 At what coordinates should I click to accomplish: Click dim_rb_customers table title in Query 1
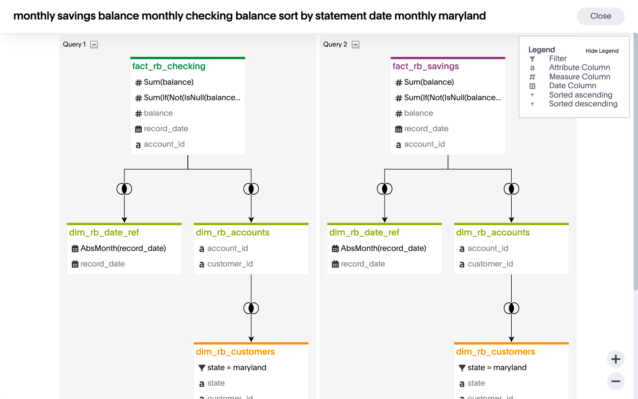[235, 352]
